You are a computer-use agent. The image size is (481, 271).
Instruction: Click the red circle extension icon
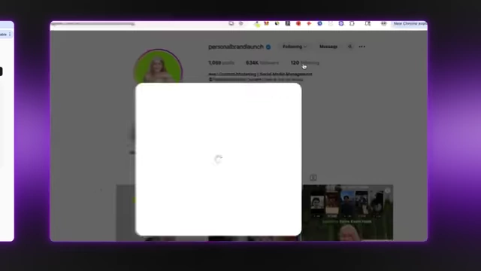(298, 23)
